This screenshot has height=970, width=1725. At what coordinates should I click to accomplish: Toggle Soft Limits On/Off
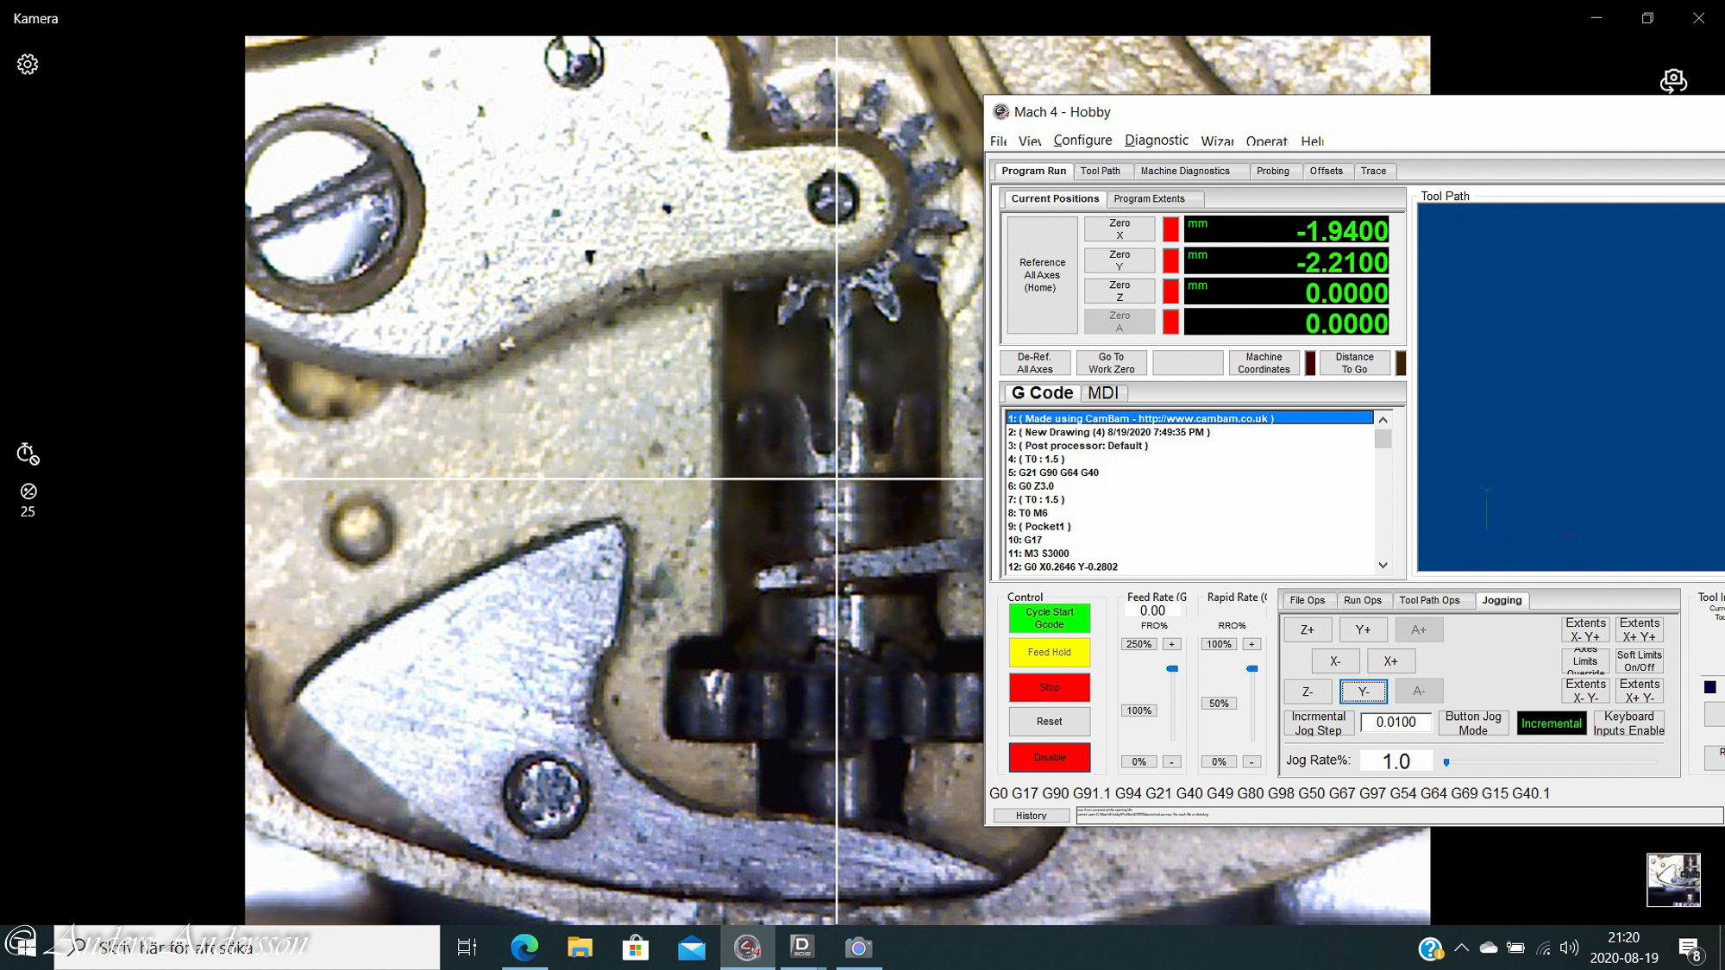(x=1639, y=661)
